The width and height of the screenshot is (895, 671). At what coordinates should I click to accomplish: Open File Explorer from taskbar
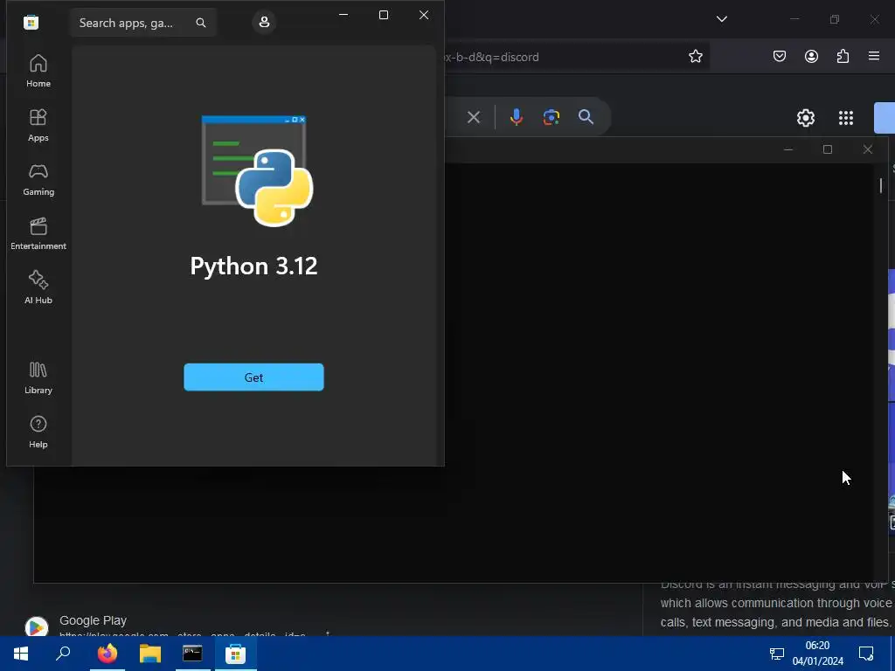tap(150, 654)
